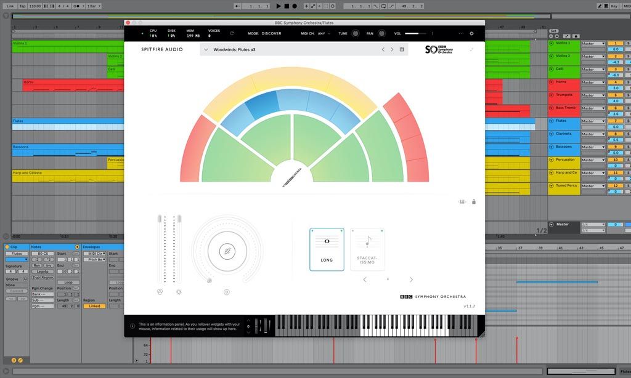Screen dimensions: 631x378
Task: Click the Dupl. Region button
Action: coord(43,278)
